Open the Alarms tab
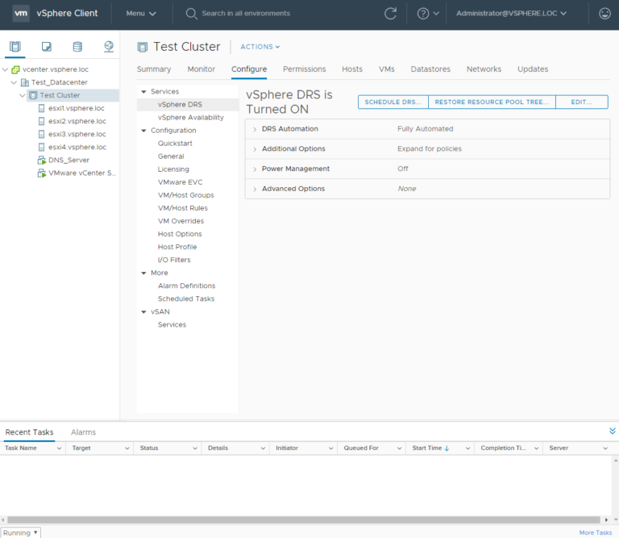 pos(83,432)
